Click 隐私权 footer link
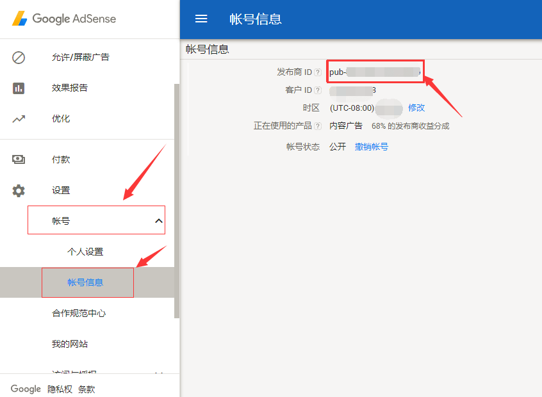Viewport: 542px width, 397px height. pos(60,389)
